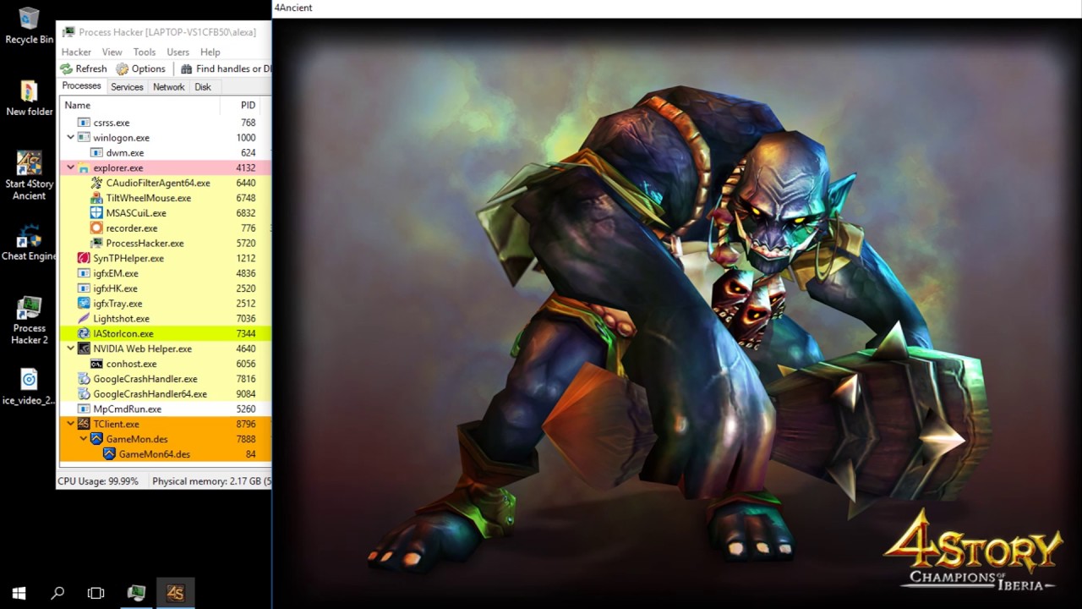Switch to the Disk tab
Viewport: 1082px width, 609px height.
(203, 86)
